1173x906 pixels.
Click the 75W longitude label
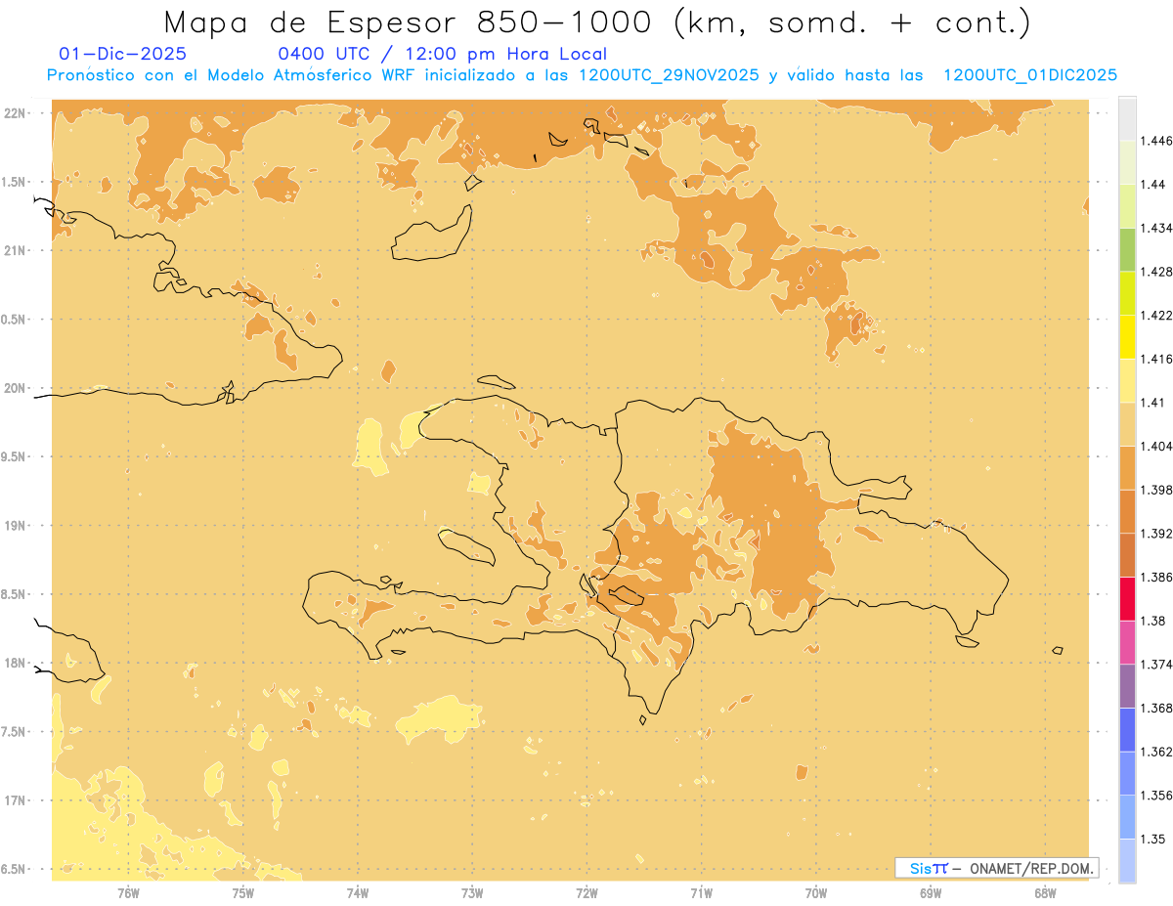pos(243,893)
